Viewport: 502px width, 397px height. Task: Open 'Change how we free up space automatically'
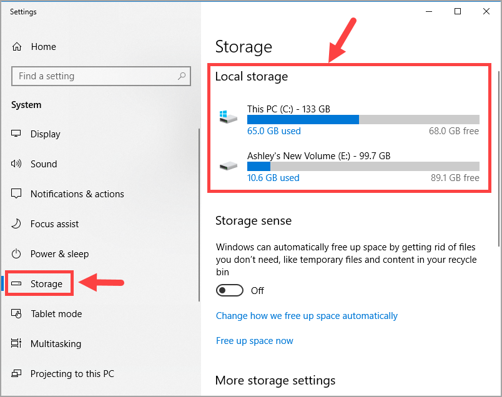tap(307, 316)
